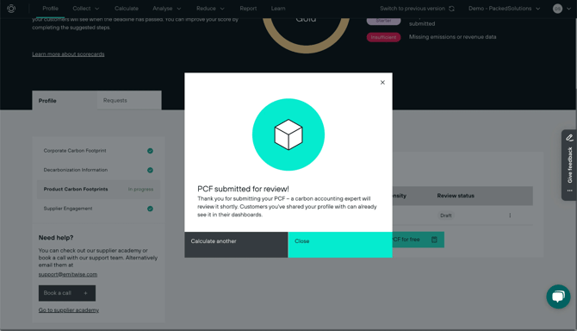The height and width of the screenshot is (331, 577).
Task: Open Learn more about scorecards link
Action: pos(68,54)
